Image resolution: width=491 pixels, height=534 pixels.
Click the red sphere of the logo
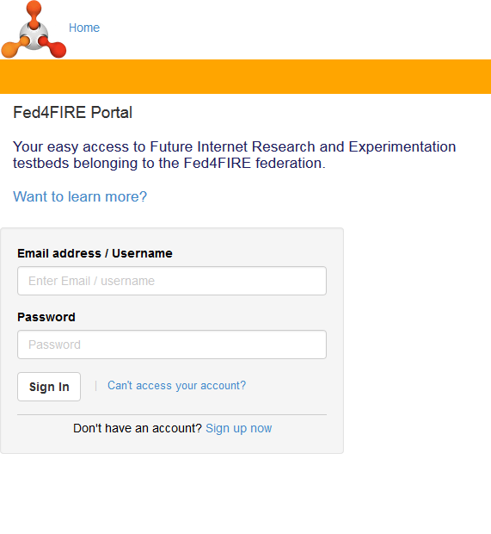(58, 49)
